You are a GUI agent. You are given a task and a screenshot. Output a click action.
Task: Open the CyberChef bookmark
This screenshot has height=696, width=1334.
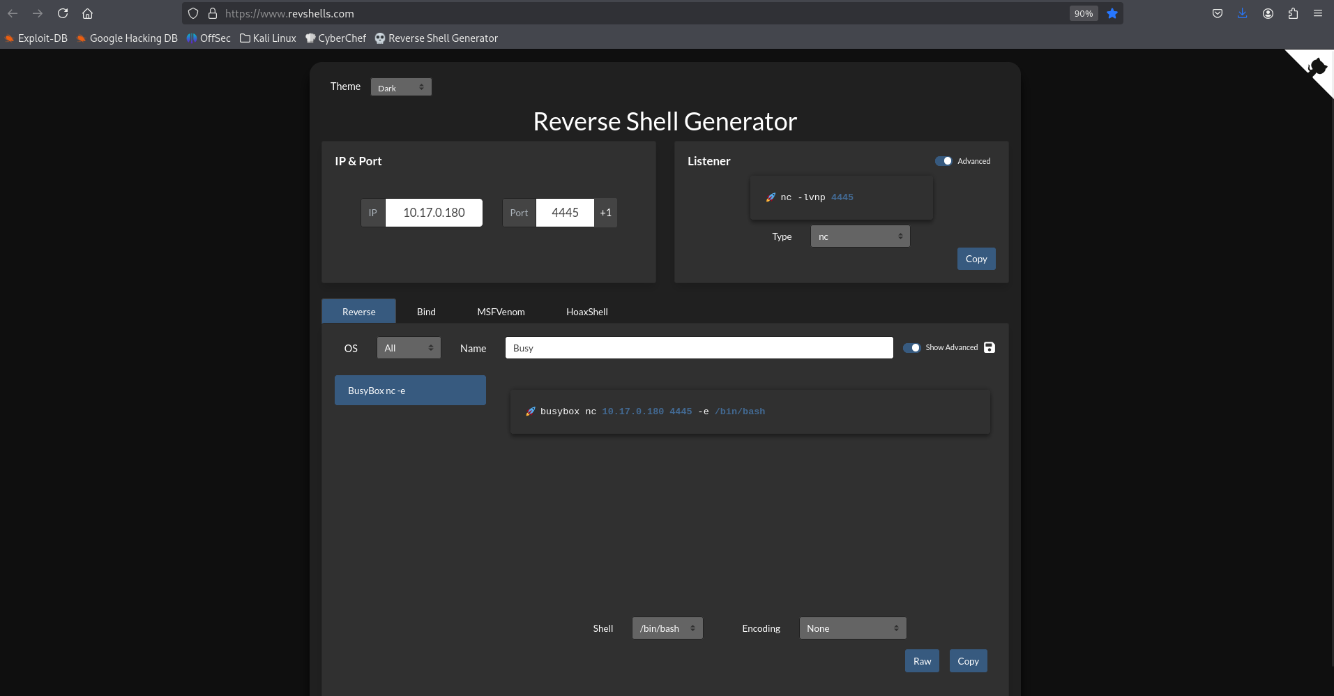(335, 38)
